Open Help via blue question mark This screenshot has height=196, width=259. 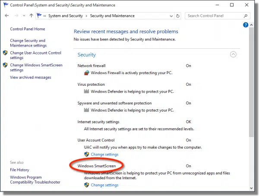(x=246, y=25)
